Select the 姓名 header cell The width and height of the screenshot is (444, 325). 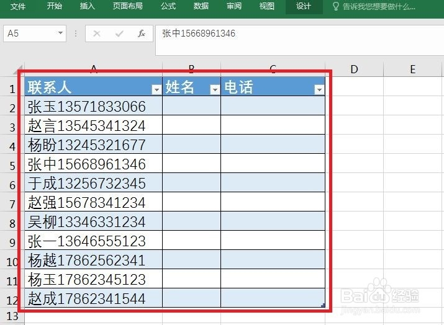coord(192,86)
